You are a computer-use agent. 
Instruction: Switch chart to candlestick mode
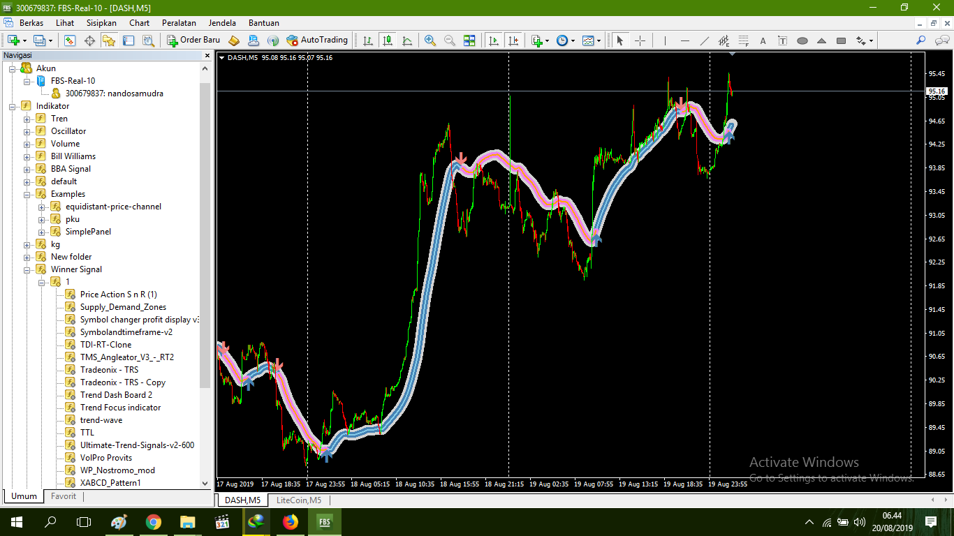click(388, 40)
